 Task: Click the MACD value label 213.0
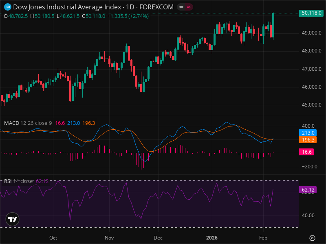click(308, 133)
